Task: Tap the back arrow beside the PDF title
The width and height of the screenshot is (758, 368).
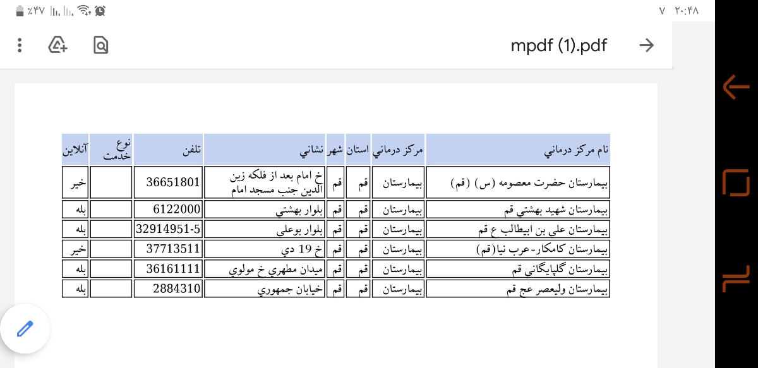Action: coord(647,45)
